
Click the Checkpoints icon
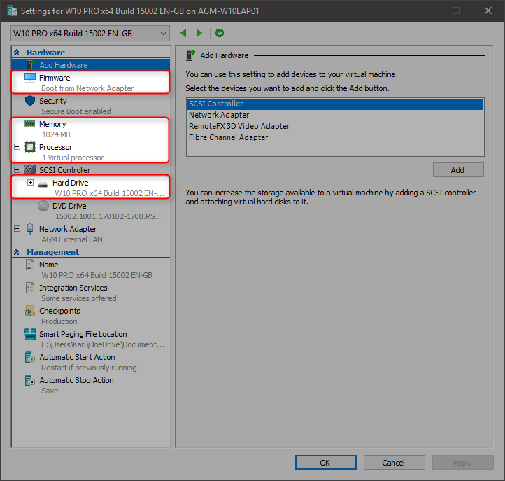(x=29, y=311)
